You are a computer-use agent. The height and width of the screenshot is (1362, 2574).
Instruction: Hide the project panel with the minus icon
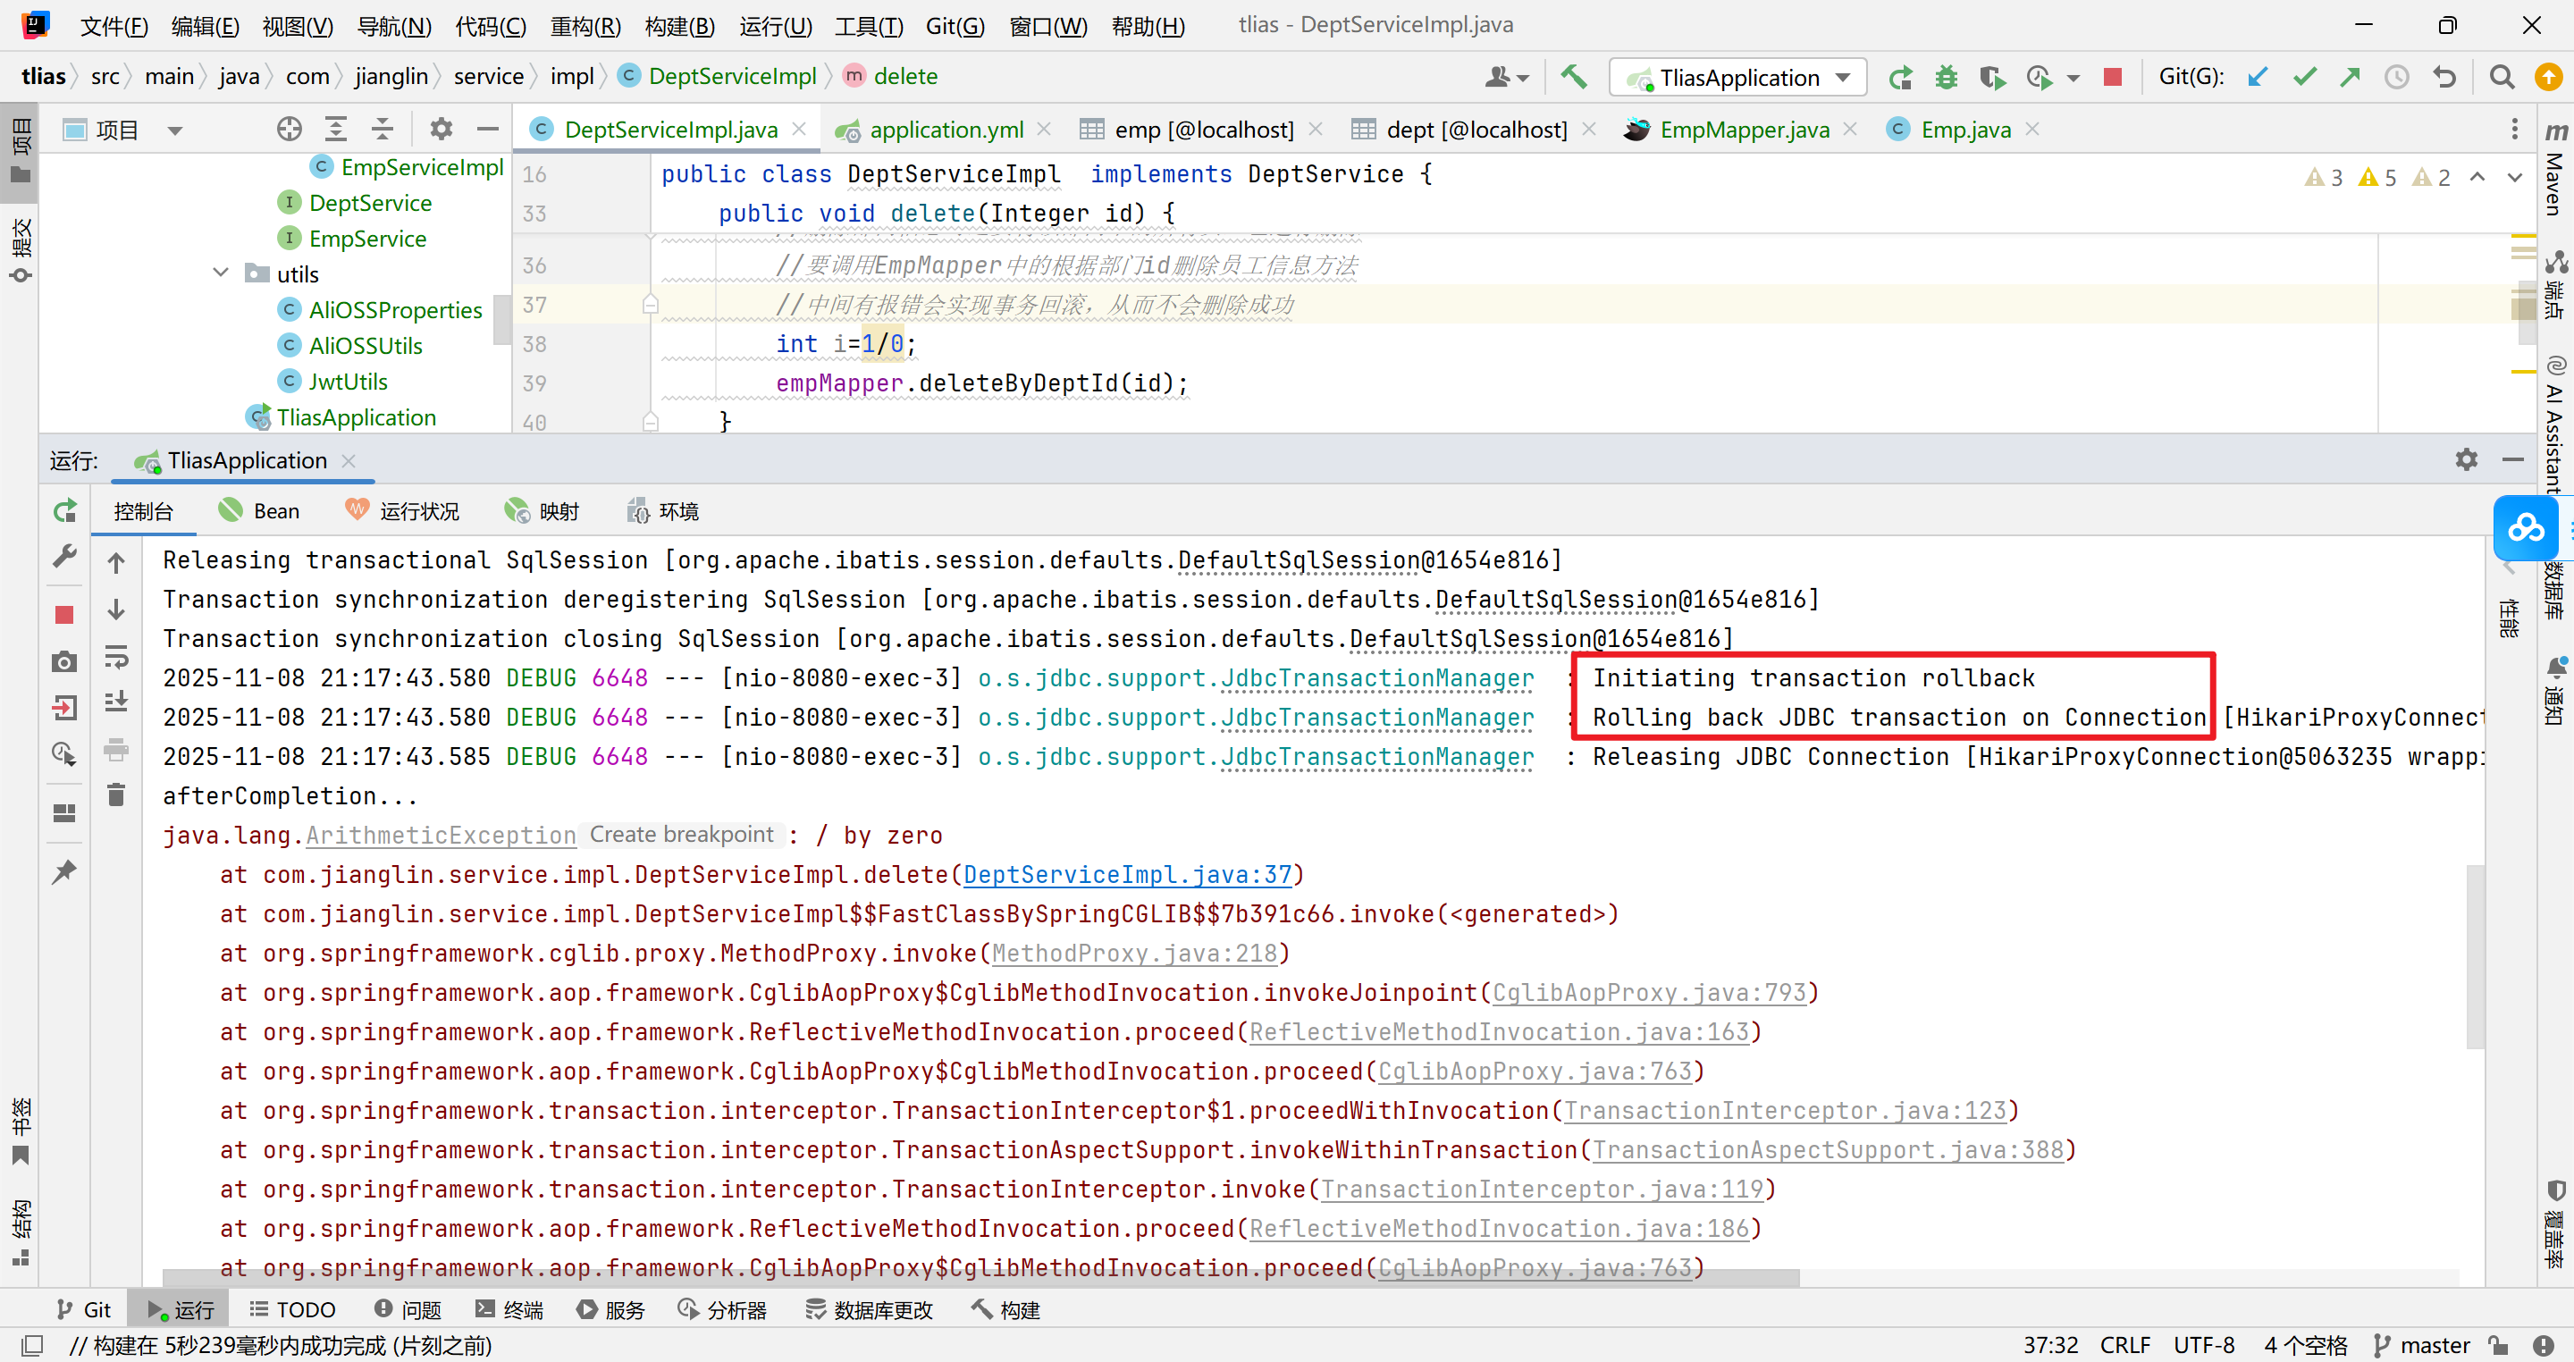pyautogui.click(x=488, y=129)
